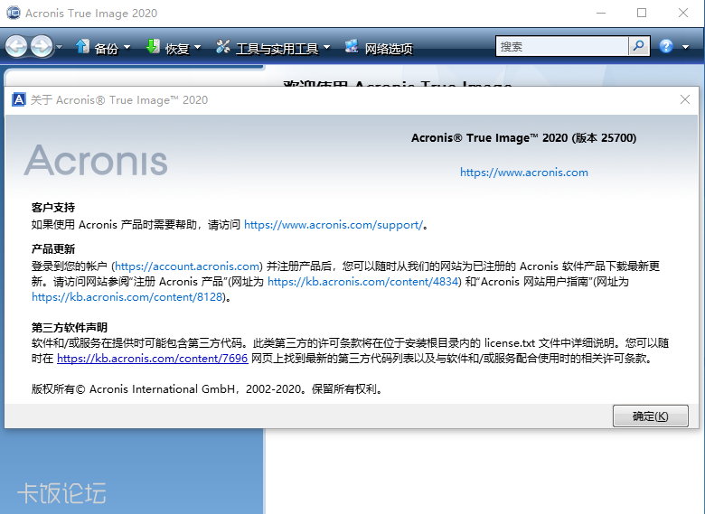Open 网络选项 from the toolbar

[x=388, y=48]
